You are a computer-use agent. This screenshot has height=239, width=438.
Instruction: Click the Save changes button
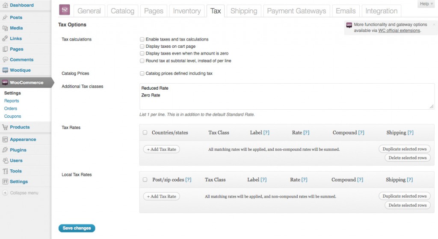[77, 228]
